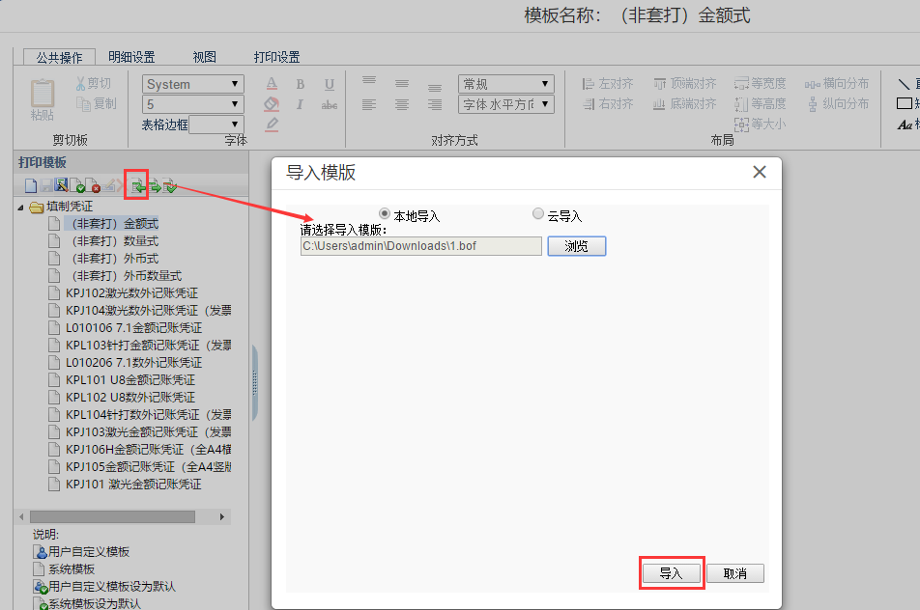Click the right arrow of template list scrollbar

222,516
